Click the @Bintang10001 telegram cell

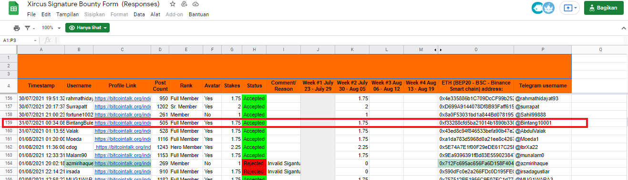(x=543, y=123)
